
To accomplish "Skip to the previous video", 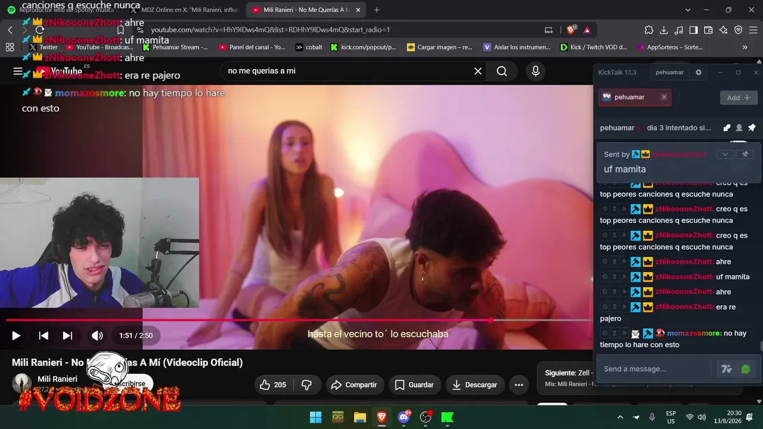I will 44,335.
